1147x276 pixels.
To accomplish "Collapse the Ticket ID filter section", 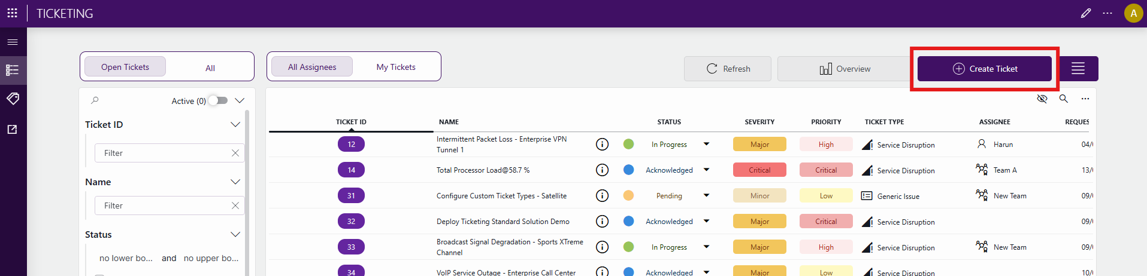I will click(x=235, y=124).
